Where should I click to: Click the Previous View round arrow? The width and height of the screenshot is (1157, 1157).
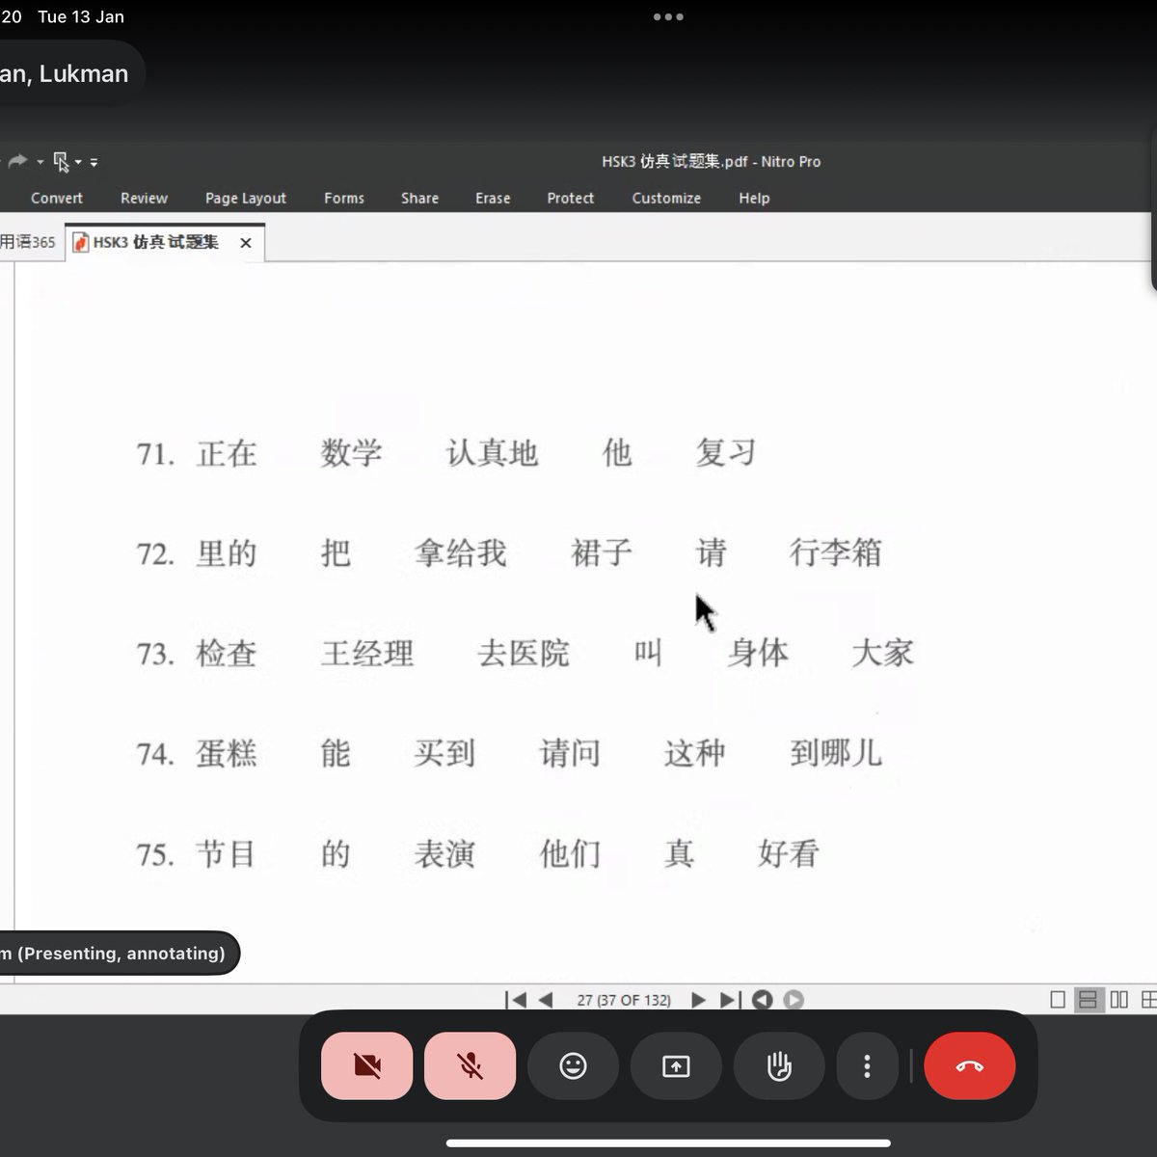coord(763,1000)
